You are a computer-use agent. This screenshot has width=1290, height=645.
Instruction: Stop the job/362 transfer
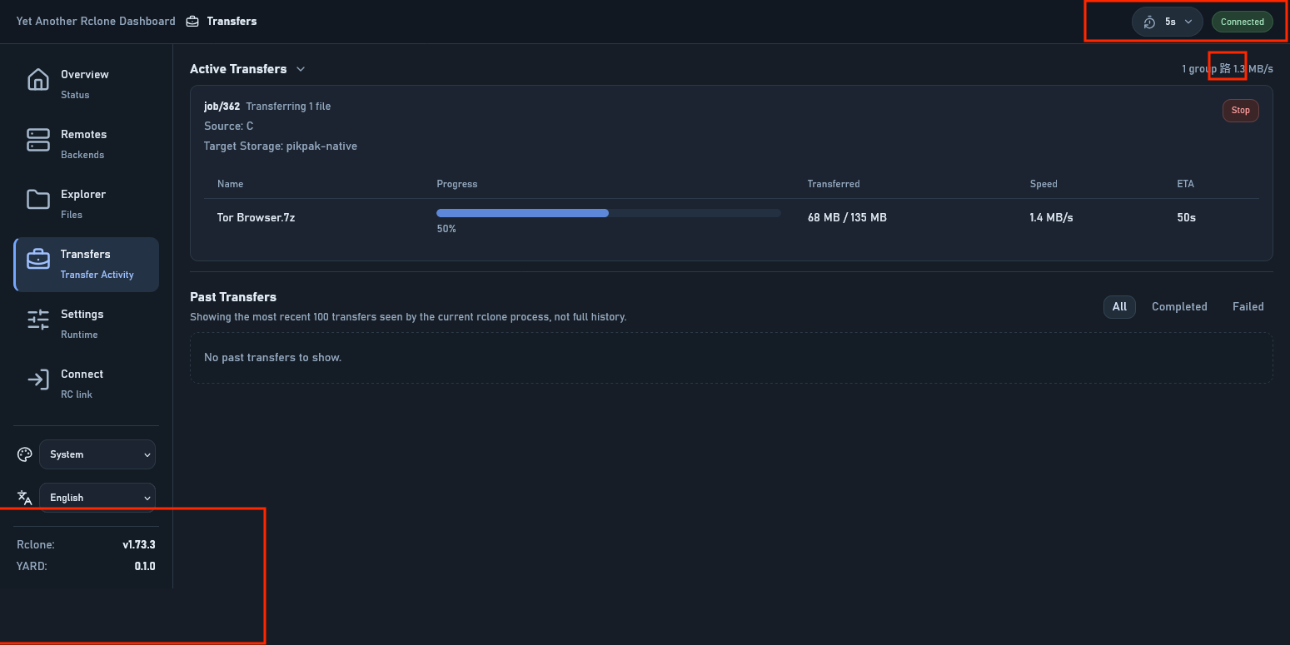pos(1240,111)
